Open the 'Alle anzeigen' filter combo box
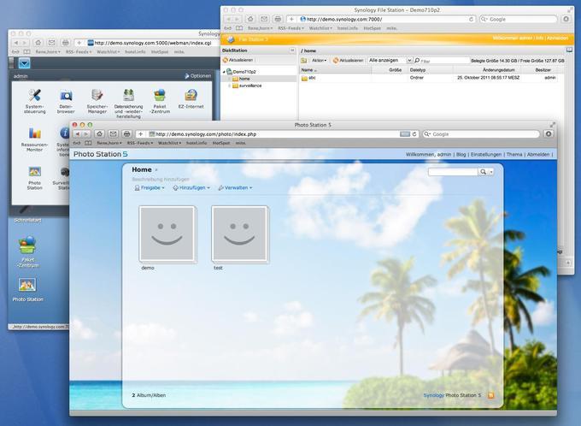Screen dimensions: 581x426 (390, 61)
